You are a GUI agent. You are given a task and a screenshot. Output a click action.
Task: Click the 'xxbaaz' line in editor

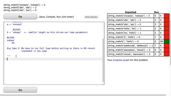(11, 40)
